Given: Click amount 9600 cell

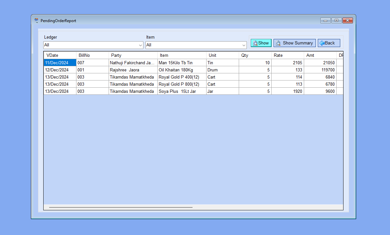Looking at the screenshot, I should (x=320, y=91).
